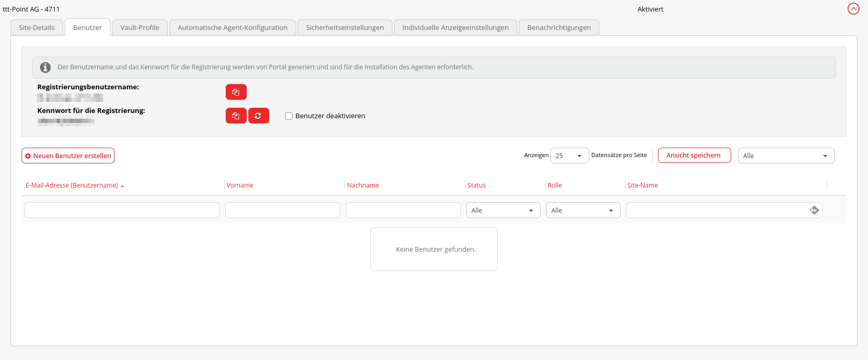Sort by E-Mail-Adresse column arrow
The height and width of the screenshot is (362, 868).
(122, 186)
